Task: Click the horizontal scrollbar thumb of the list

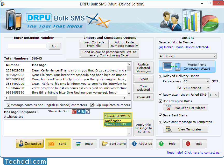Action: (33, 98)
